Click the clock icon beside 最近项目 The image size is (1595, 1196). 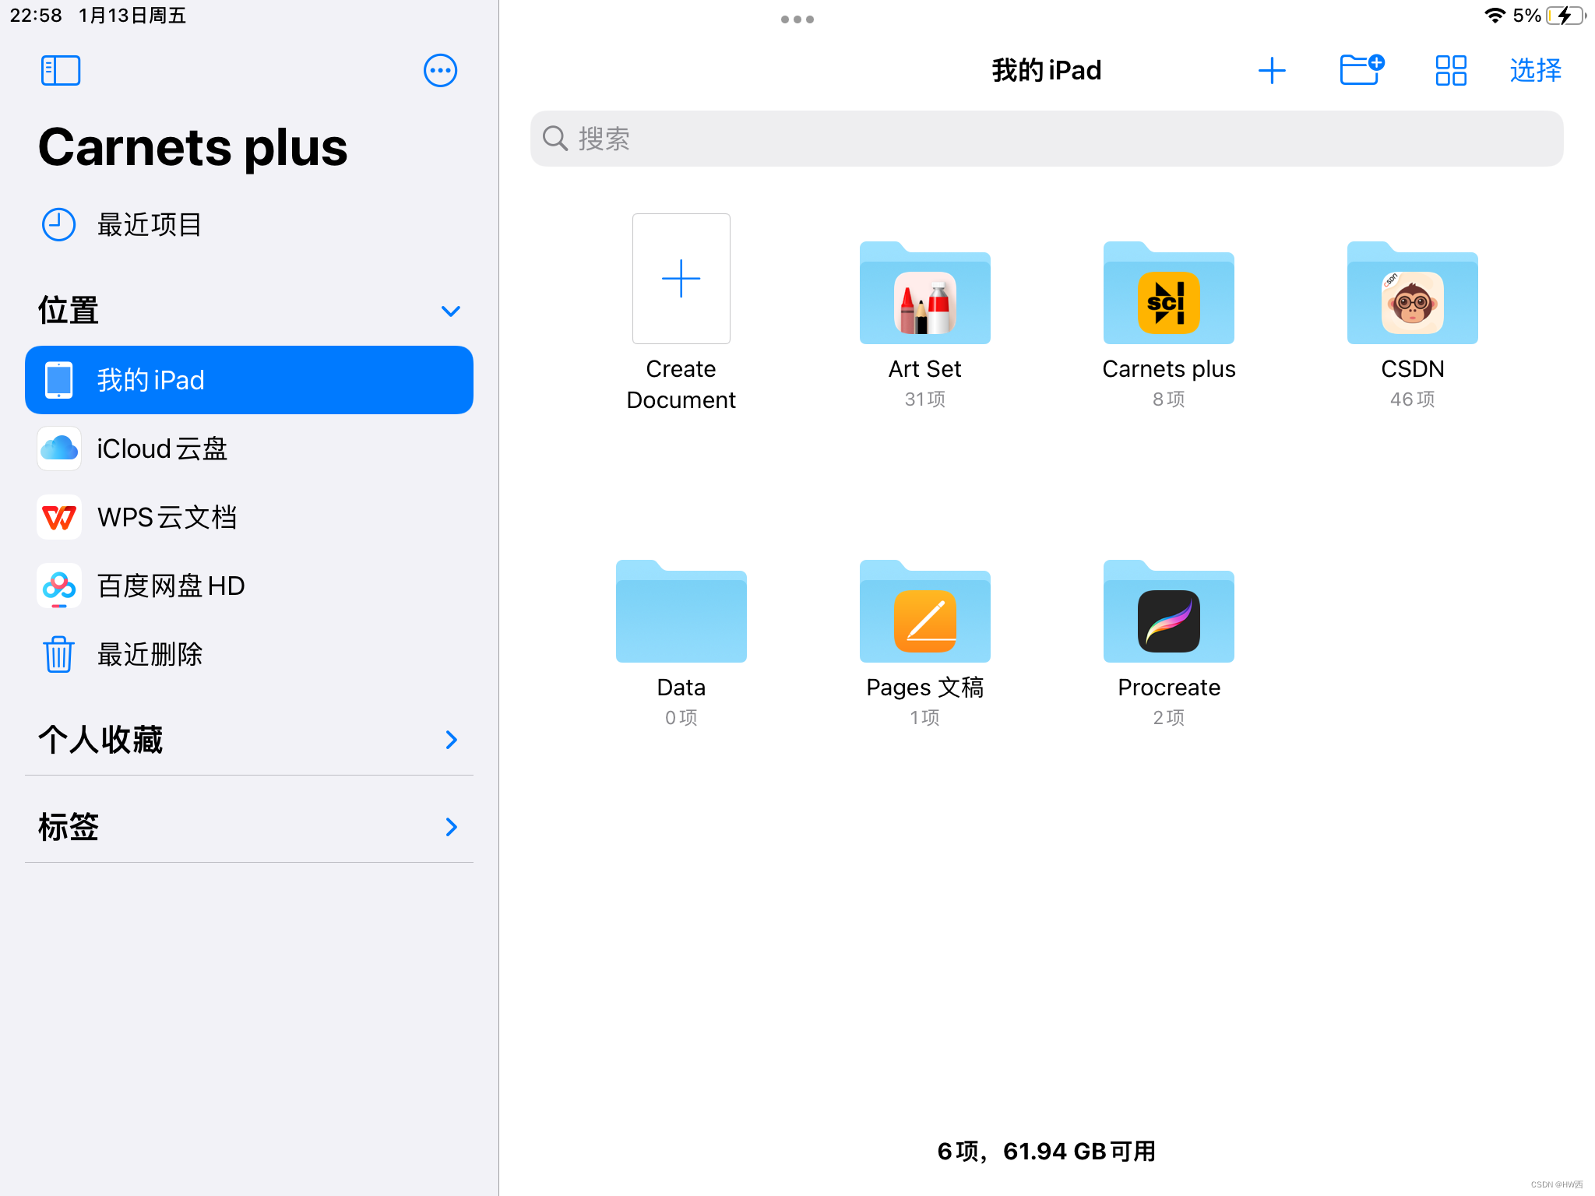tap(58, 225)
